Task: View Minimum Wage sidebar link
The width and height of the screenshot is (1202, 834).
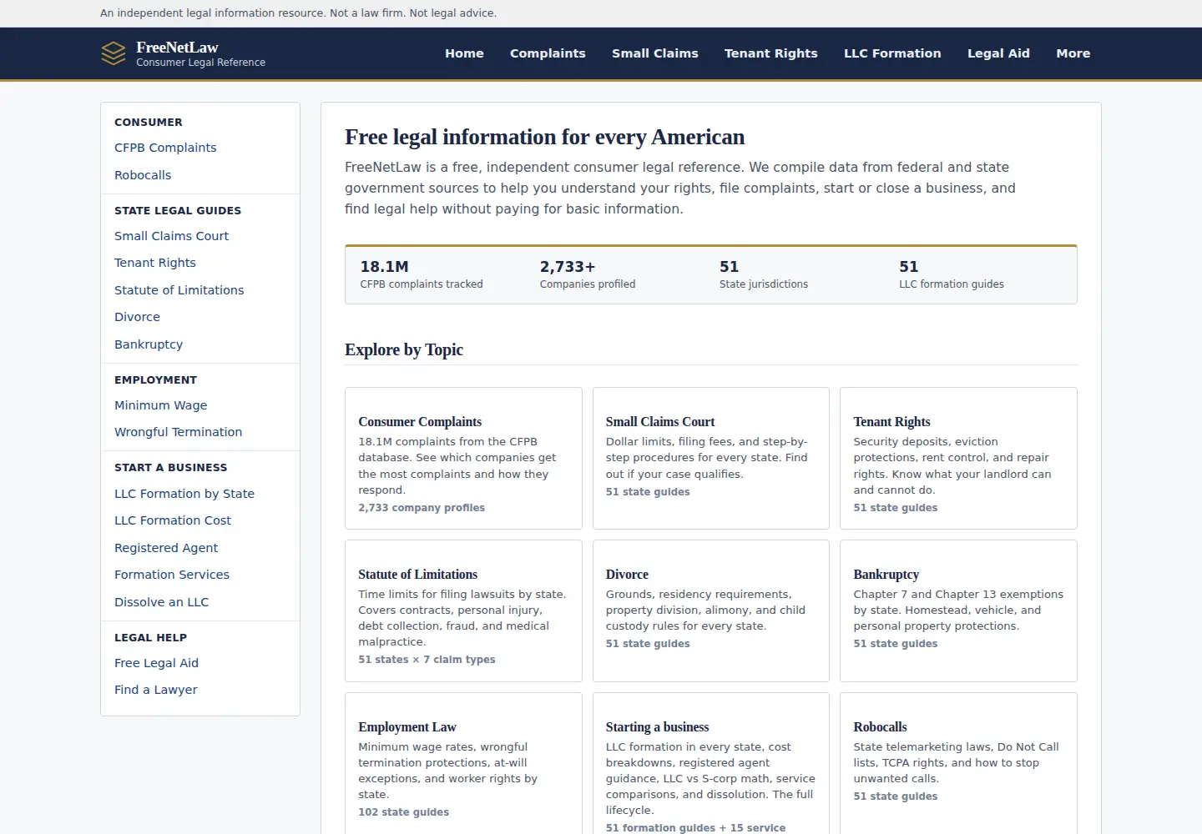Action: pyautogui.click(x=161, y=405)
